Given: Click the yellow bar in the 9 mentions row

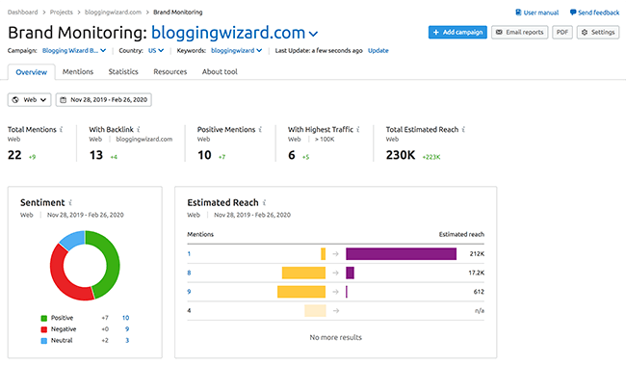Looking at the screenshot, I should 301,292.
